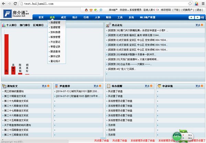Open the 系统 system menu
Screen dimensions: 206x143
pos(131,17)
